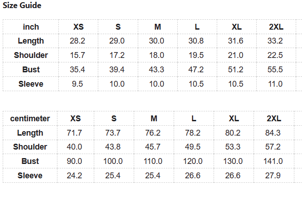Click the 9.5 sleeve value

tap(78, 84)
